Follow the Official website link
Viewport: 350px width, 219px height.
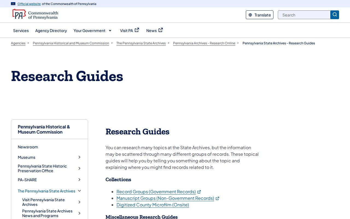click(x=29, y=4)
